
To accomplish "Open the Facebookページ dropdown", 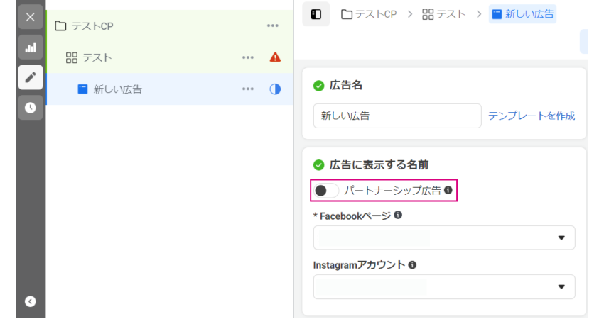I will point(444,237).
